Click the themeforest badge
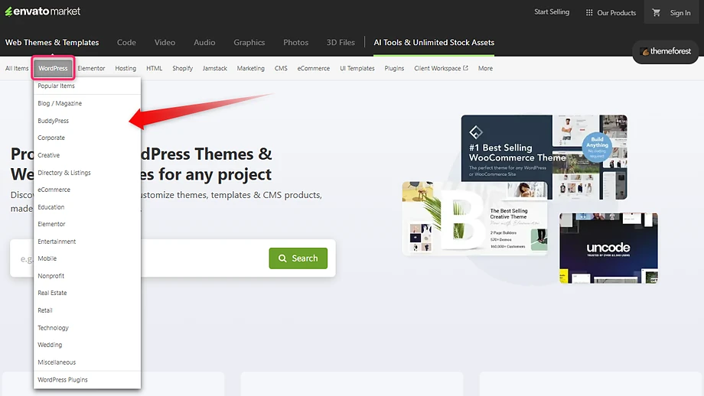704x396 pixels. coord(666,51)
